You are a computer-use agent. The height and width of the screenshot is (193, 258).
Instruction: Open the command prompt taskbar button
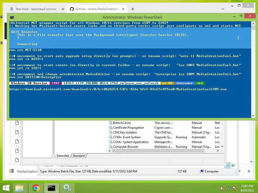(x=51, y=188)
